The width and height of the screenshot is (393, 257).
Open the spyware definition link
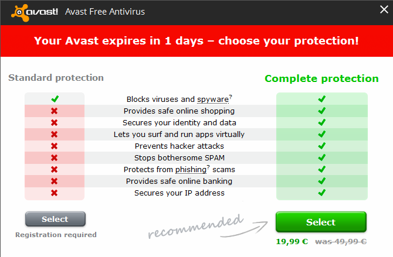click(213, 100)
